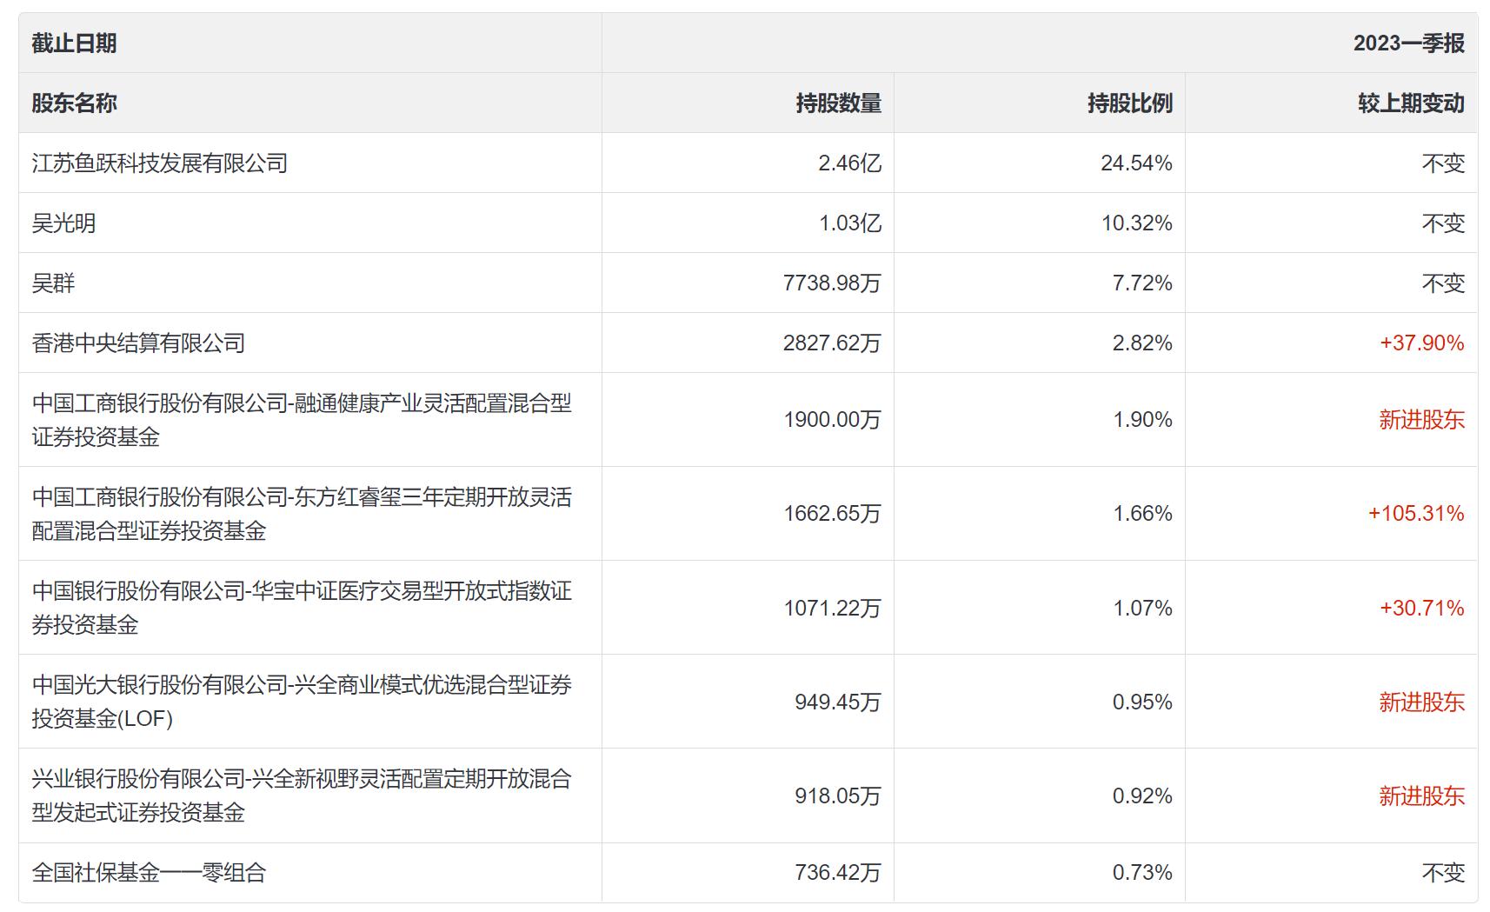Open the 兴全商业模式优选 (LOF) fund entry
The width and height of the screenshot is (1490, 912).
click(302, 702)
